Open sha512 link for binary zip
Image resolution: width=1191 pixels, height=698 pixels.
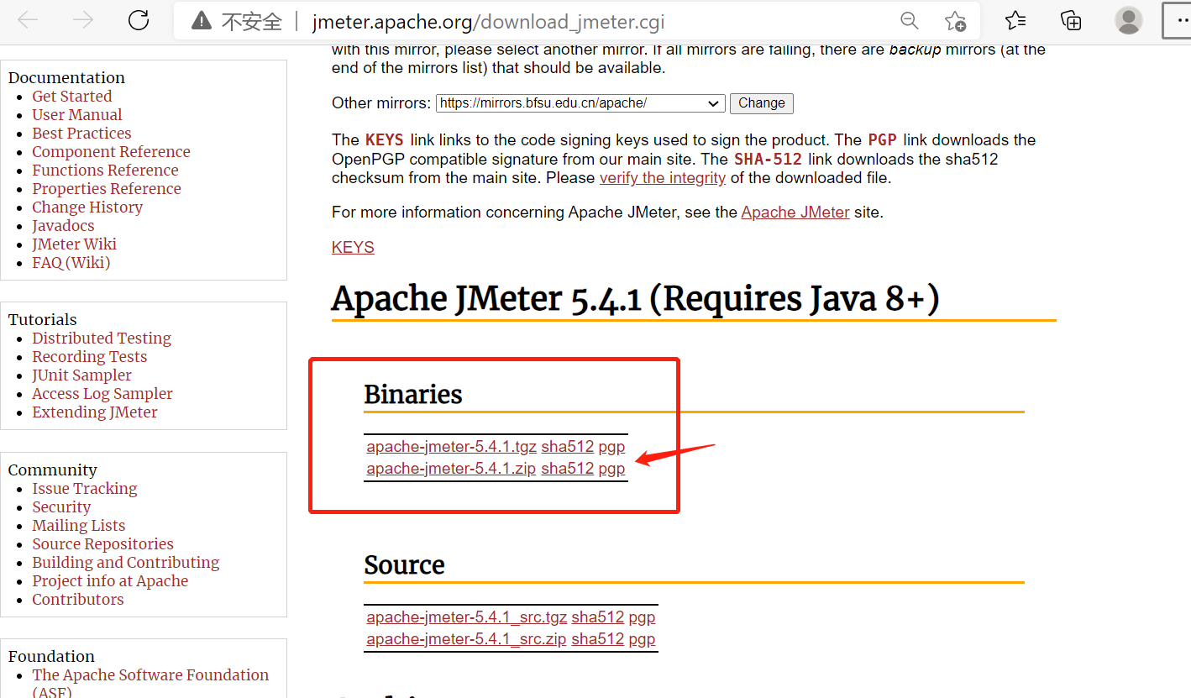pos(568,469)
